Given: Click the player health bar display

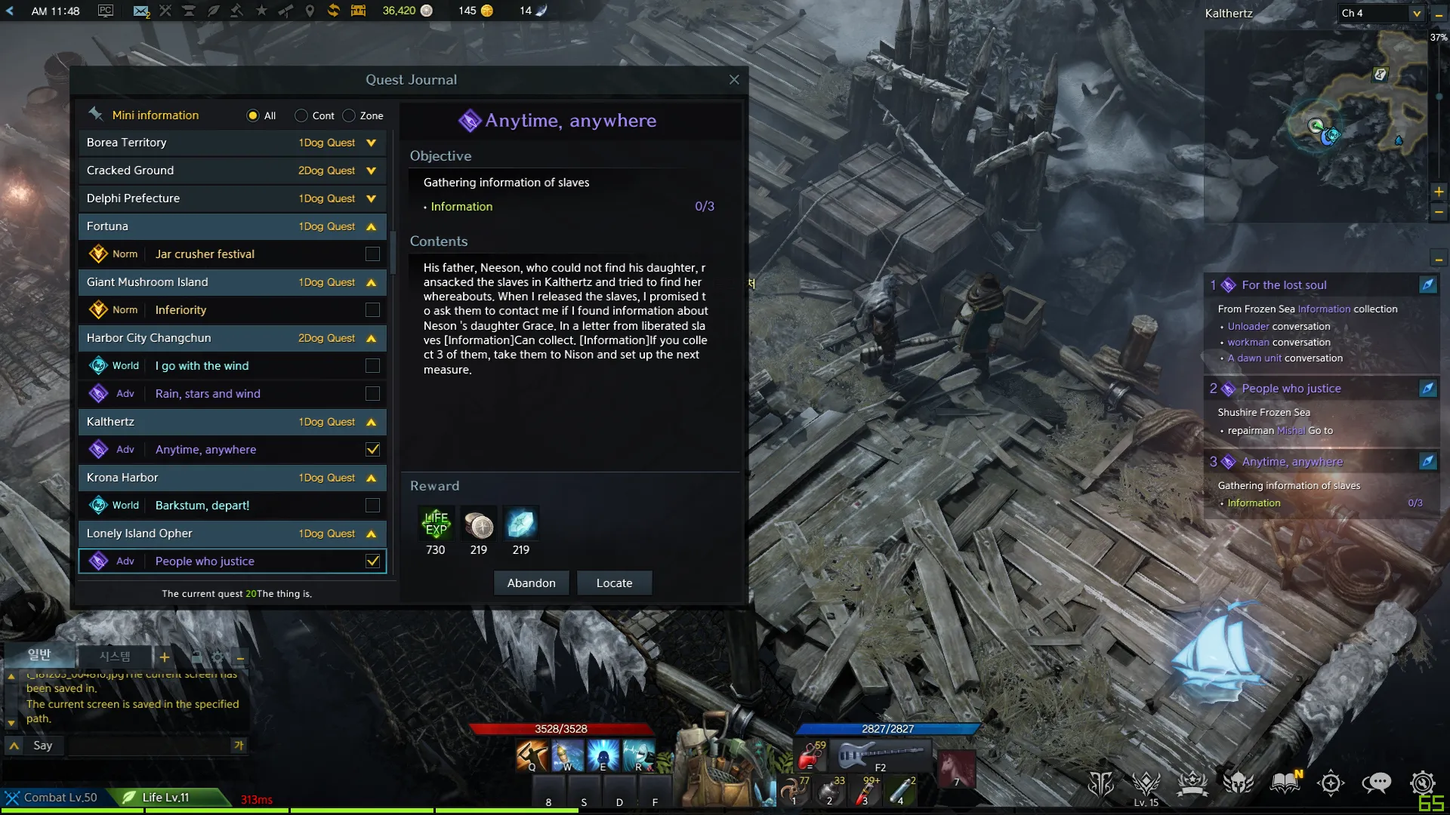Looking at the screenshot, I should 560,728.
